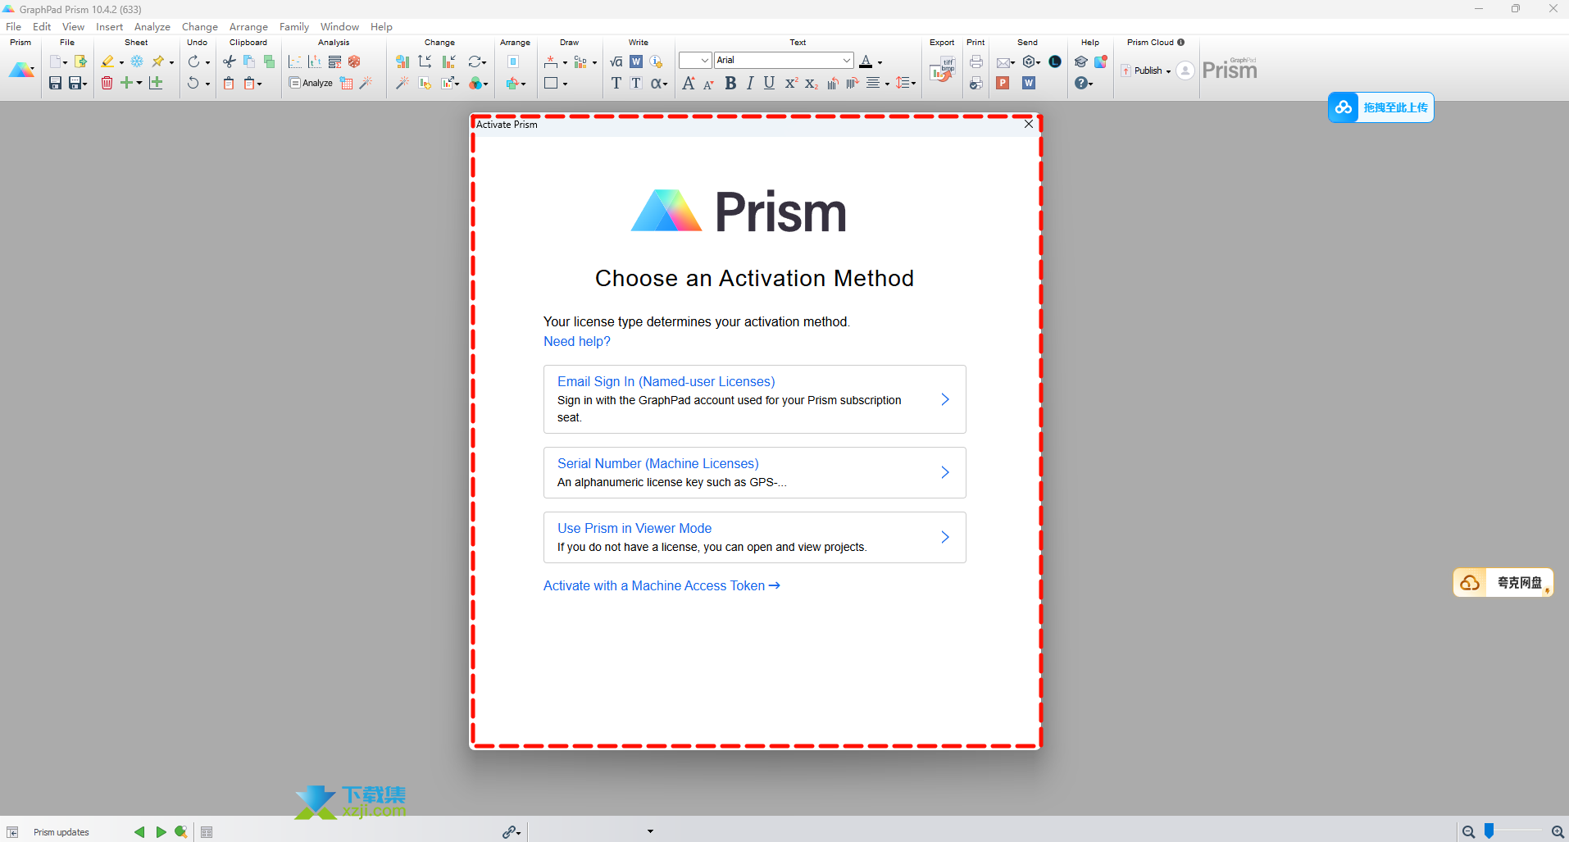Click the Paste clipboard icon

pos(229,83)
